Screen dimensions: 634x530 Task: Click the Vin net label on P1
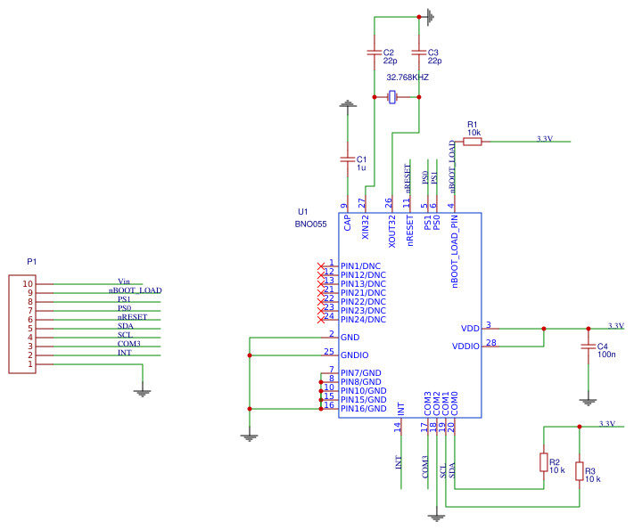(x=124, y=281)
